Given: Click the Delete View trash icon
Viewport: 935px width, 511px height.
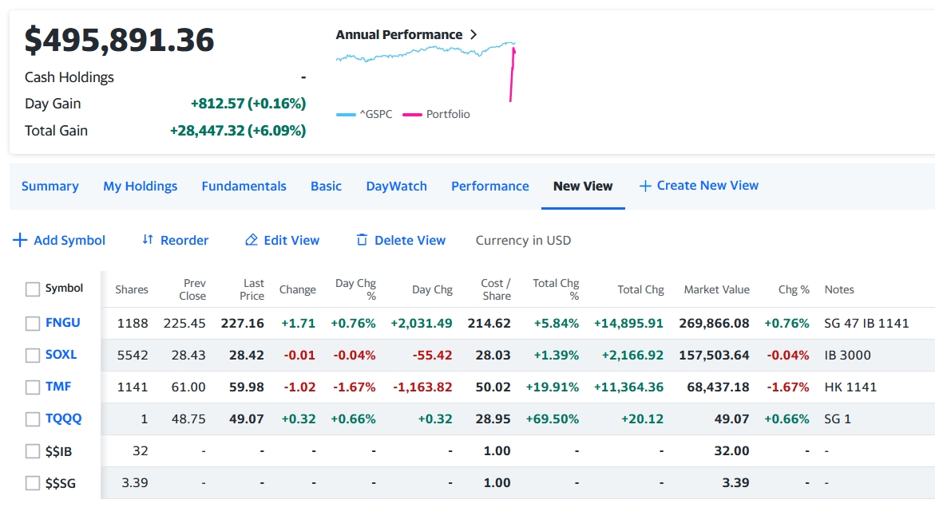Looking at the screenshot, I should coord(362,240).
